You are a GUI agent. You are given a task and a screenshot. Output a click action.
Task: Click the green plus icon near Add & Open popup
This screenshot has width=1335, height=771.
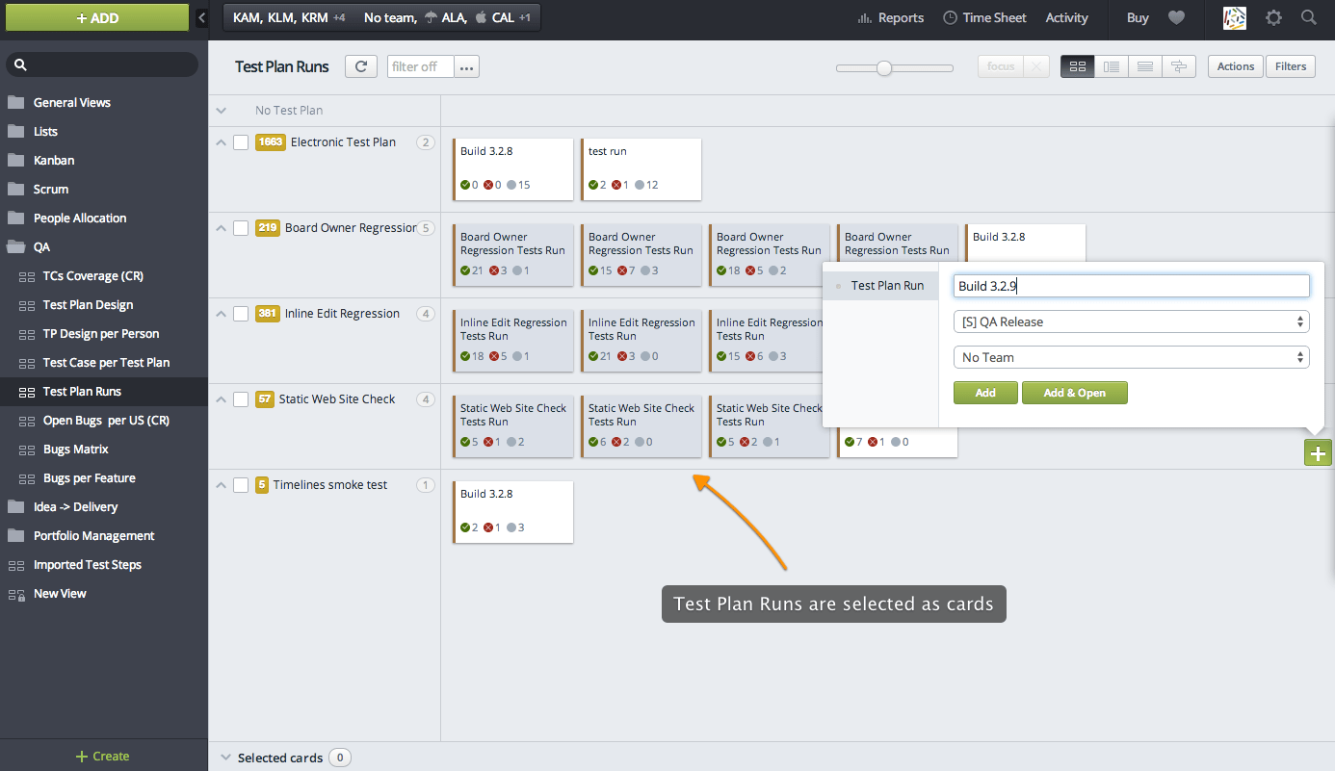coord(1318,451)
